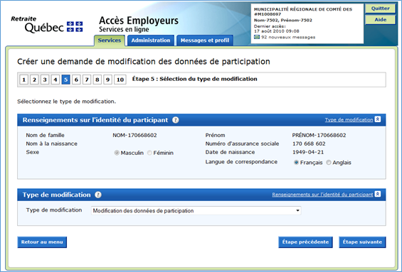Go to step 7 in the wizard
This screenshot has height=272, width=402.
[87, 80]
